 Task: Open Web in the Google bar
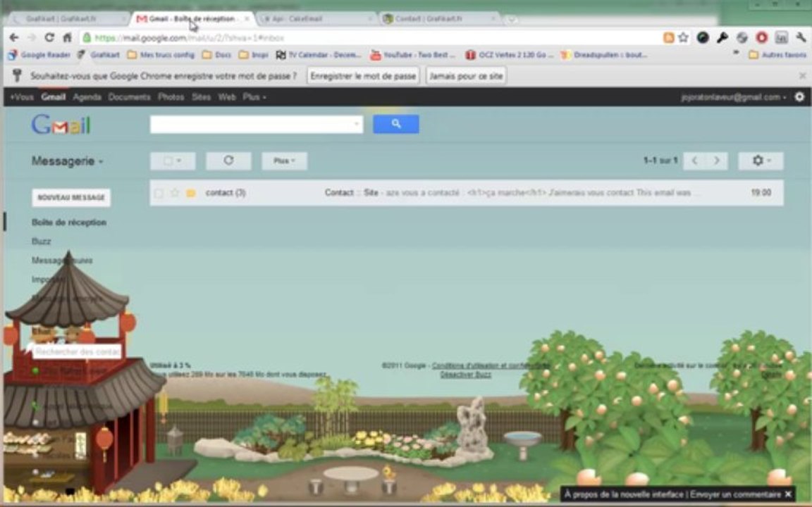[x=227, y=96]
